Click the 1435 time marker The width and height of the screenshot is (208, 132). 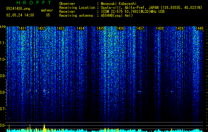pos(100,28)
